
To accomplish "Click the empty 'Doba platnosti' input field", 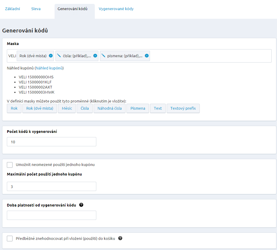I will click(x=52, y=215).
